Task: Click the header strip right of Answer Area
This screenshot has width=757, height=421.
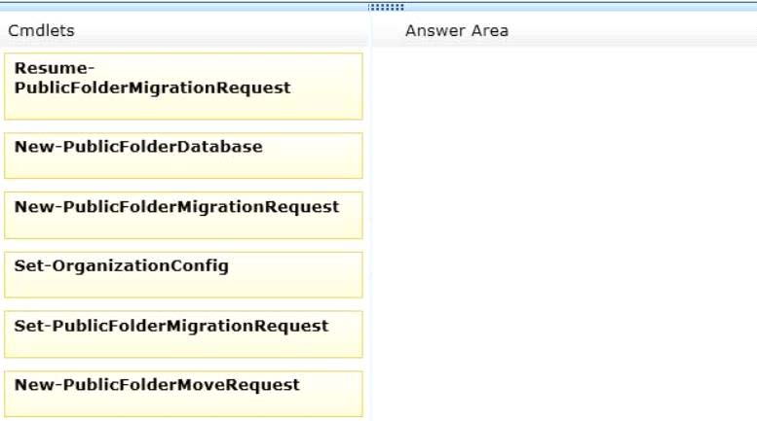Action: pyautogui.click(x=632, y=31)
